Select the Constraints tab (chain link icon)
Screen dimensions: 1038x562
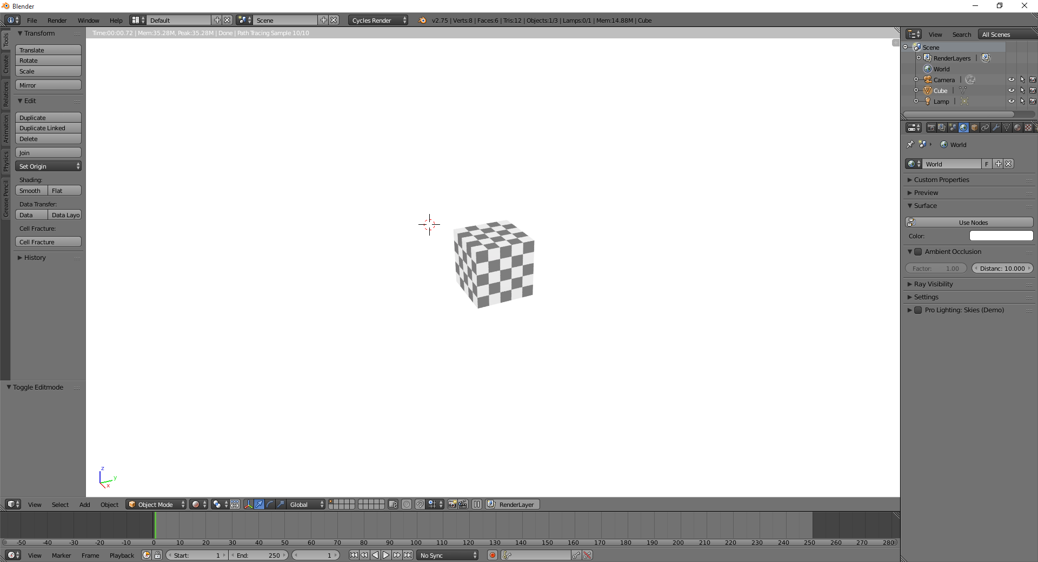pos(985,128)
